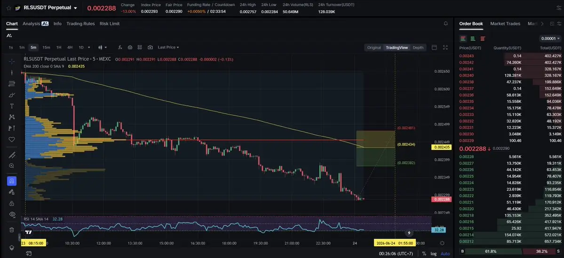564x258 pixels.
Task: Click the gauge icon in chart toolbar
Action: (x=130, y=47)
